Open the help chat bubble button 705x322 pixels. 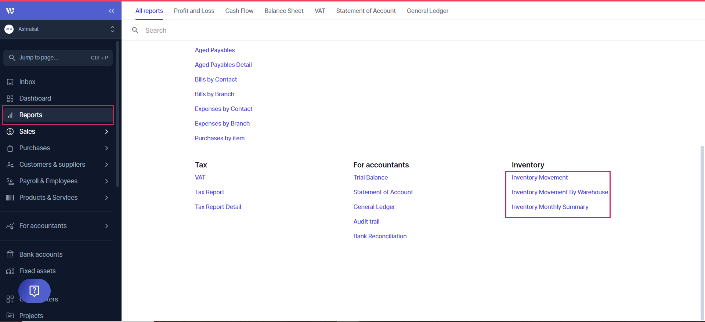(x=35, y=291)
